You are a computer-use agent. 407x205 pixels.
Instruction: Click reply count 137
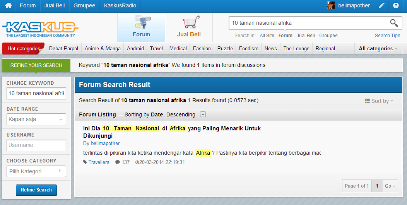click(125, 162)
